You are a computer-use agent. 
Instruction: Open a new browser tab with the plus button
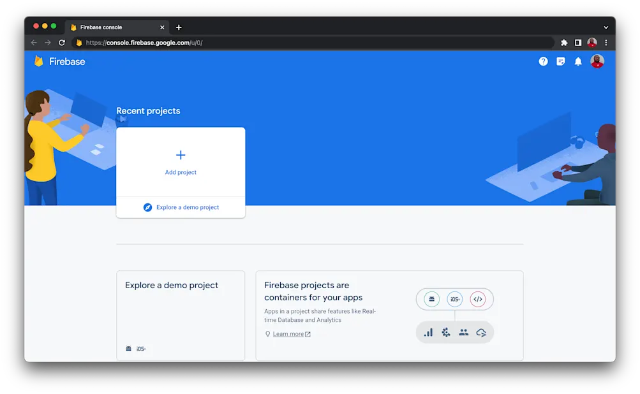179,27
